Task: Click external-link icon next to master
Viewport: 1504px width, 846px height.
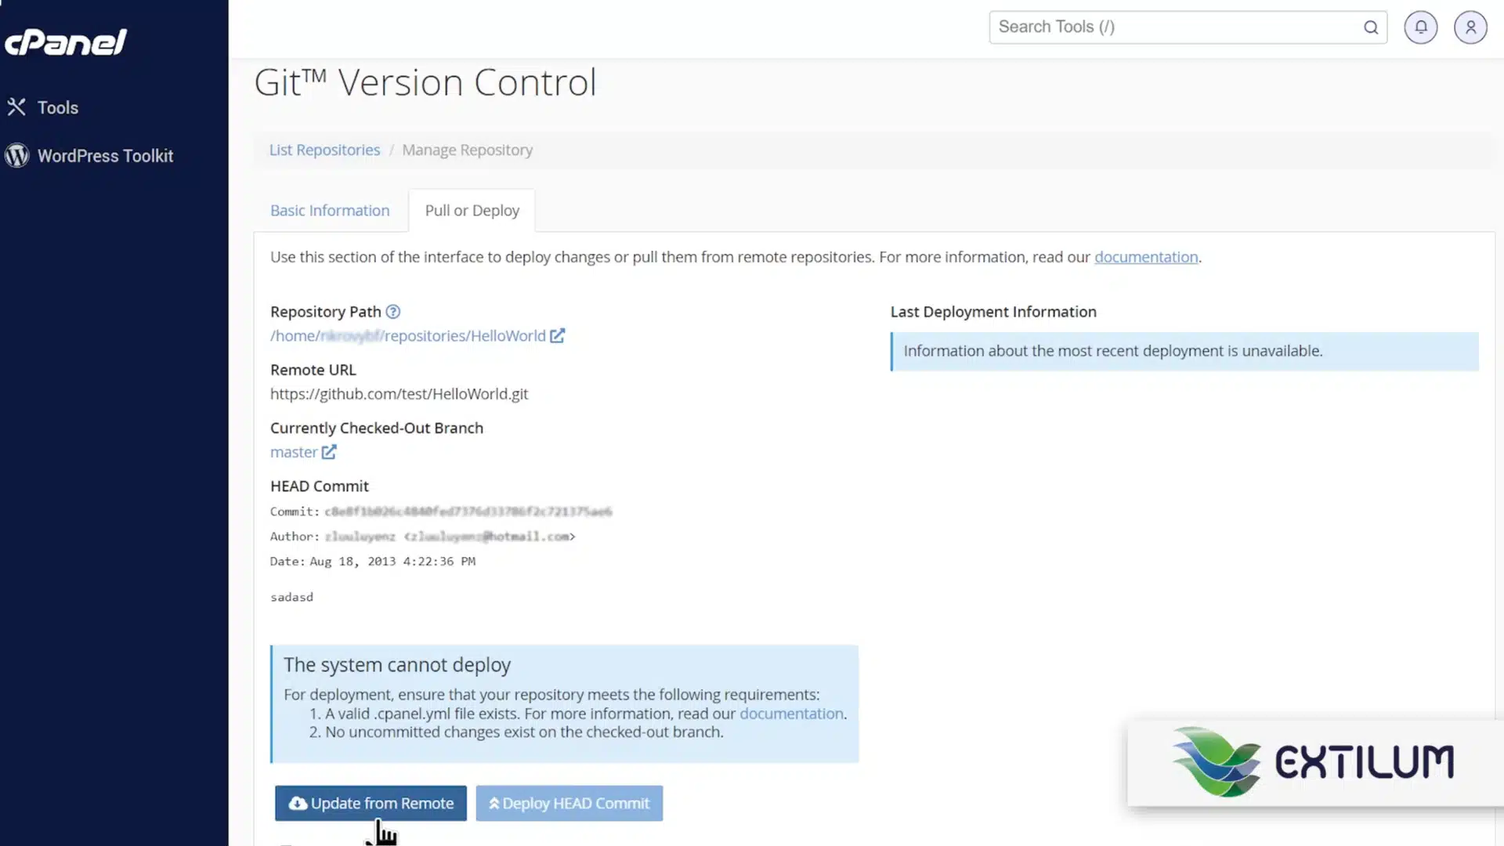Action: [329, 452]
